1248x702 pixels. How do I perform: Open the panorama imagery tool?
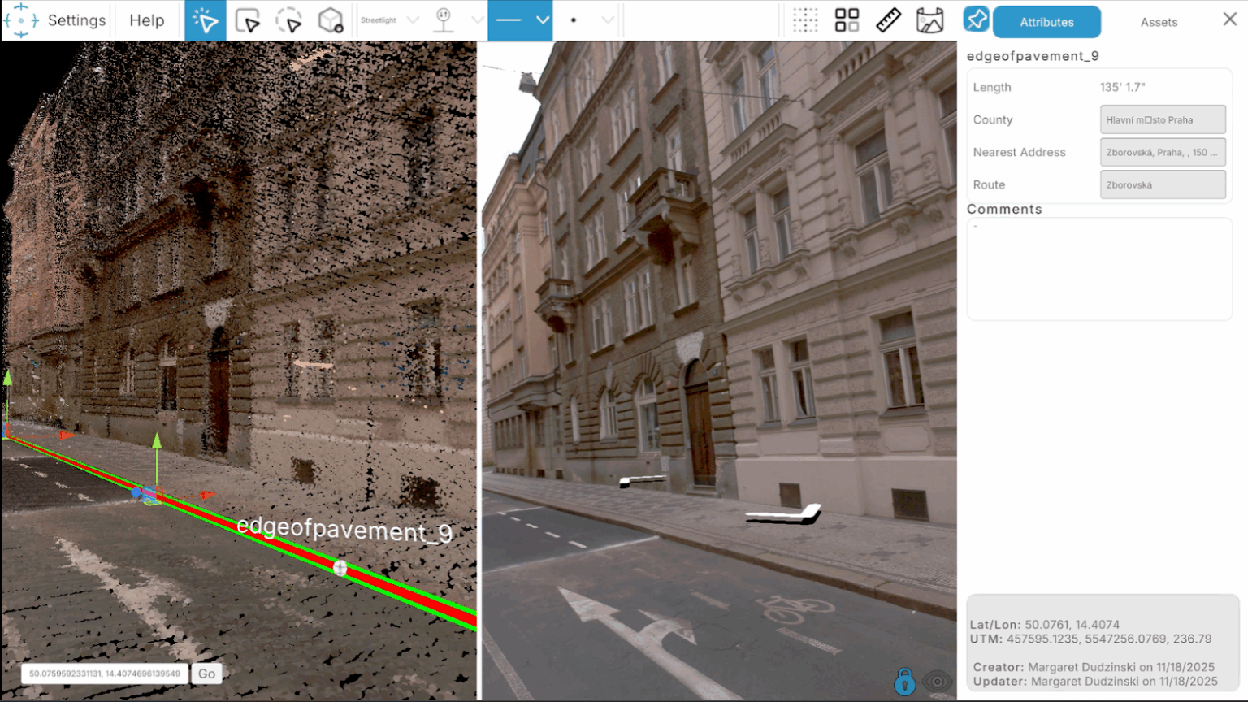point(929,20)
